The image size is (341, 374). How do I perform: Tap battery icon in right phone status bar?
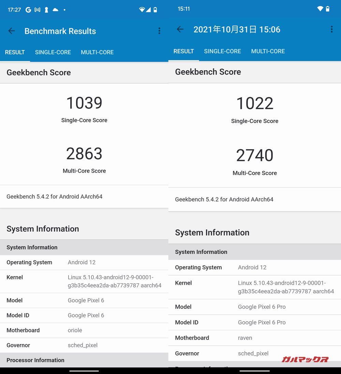click(328, 9)
